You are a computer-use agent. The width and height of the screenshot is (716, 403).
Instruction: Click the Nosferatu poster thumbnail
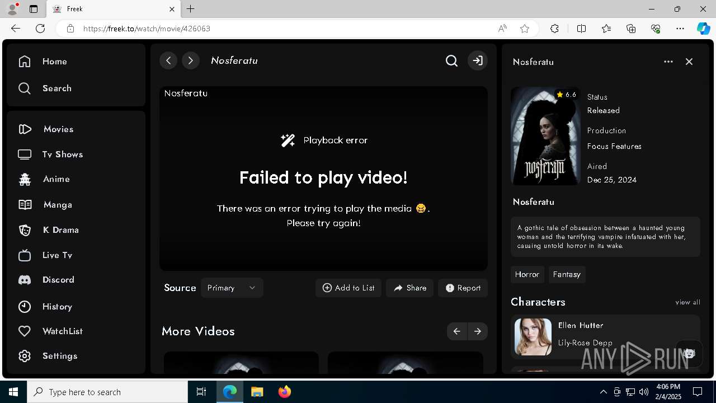coord(545,136)
